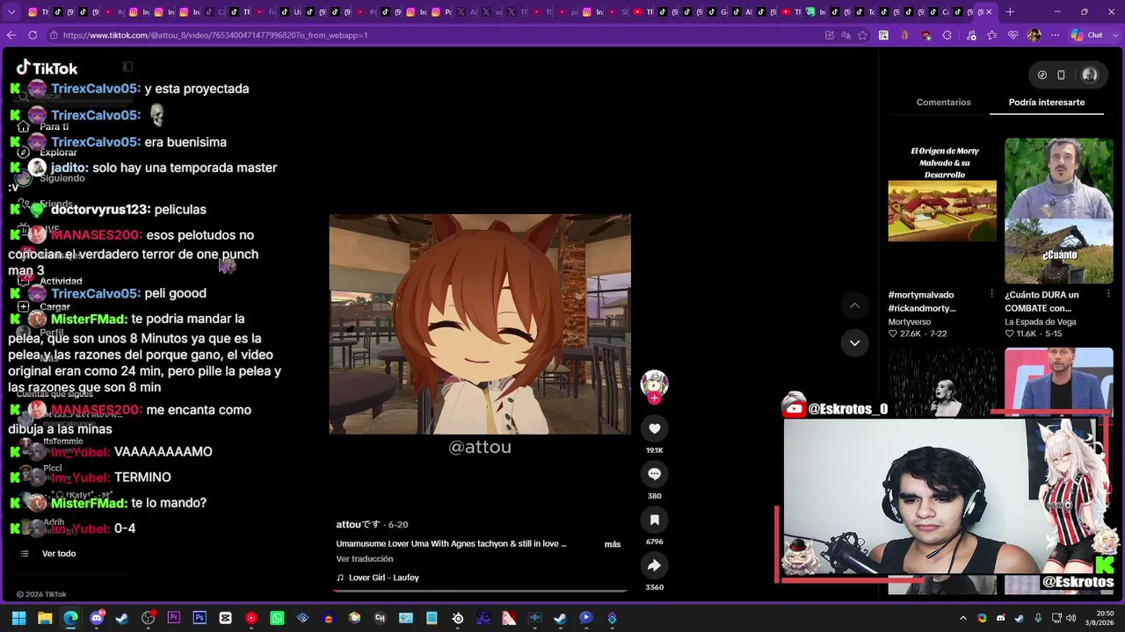Click the TikTok logo

[x=47, y=68]
